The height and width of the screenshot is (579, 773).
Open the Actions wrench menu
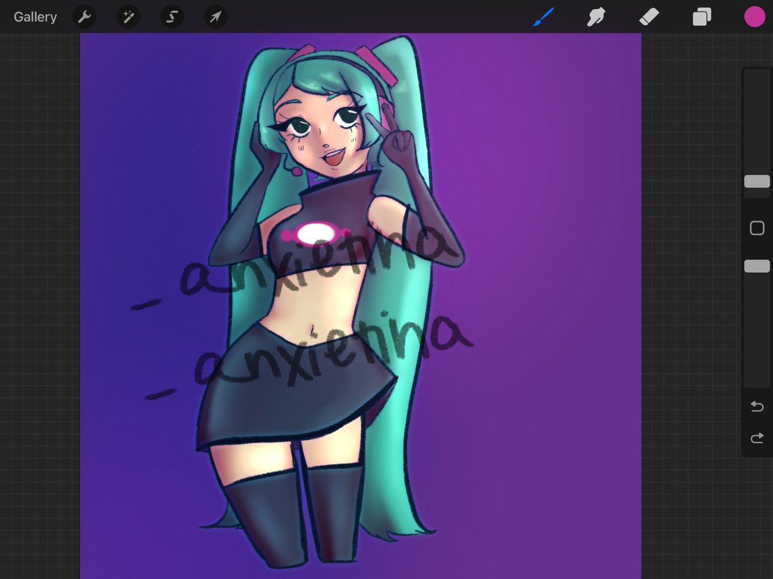point(84,17)
